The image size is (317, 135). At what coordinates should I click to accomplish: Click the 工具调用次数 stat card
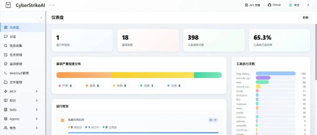tap(214, 40)
